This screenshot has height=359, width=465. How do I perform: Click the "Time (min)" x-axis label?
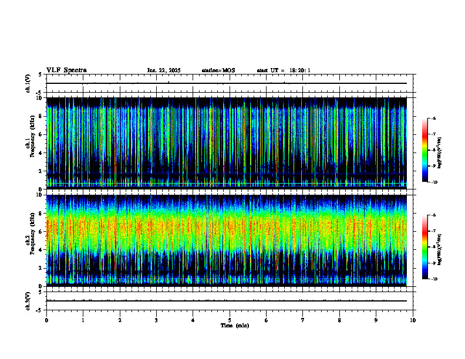click(235, 326)
